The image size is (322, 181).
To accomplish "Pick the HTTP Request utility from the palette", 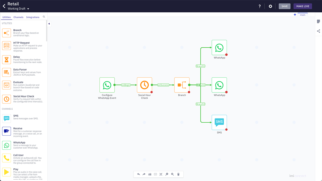I will (x=23, y=47).
